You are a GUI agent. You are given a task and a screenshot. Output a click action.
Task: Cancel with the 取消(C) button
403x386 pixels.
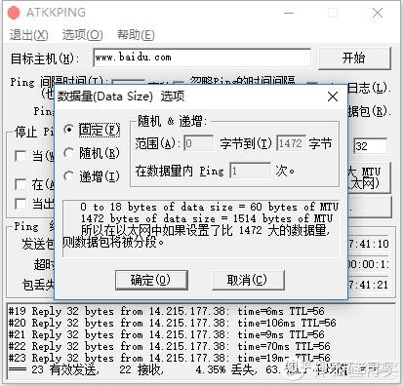(248, 280)
